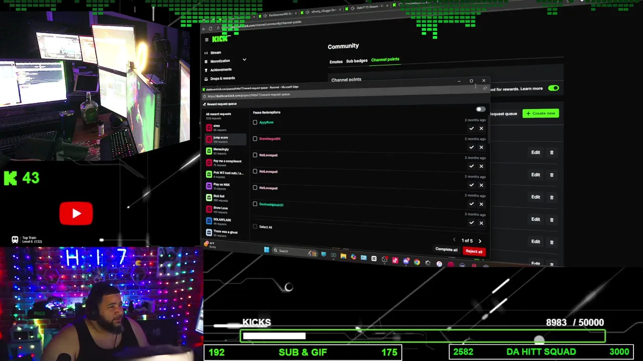Viewport: 643px width, 361px height.
Task: Click the Reject all button
Action: (474, 251)
